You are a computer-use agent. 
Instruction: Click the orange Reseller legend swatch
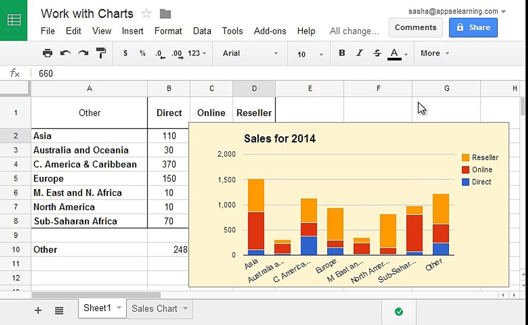465,157
